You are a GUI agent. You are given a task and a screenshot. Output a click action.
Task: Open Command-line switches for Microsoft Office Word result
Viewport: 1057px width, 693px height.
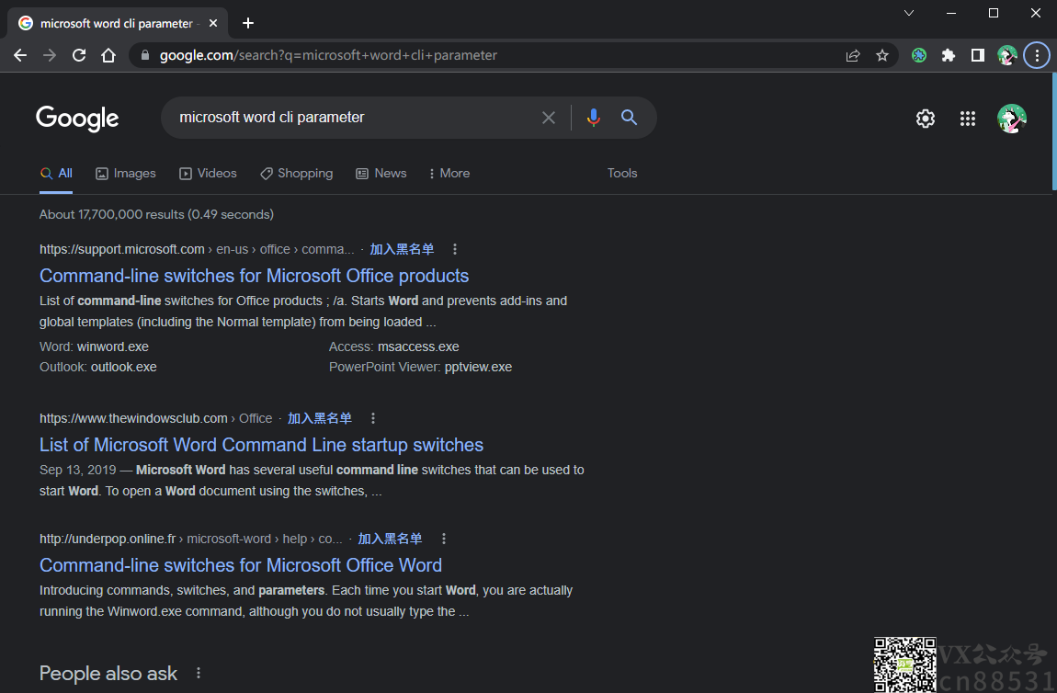coord(241,565)
